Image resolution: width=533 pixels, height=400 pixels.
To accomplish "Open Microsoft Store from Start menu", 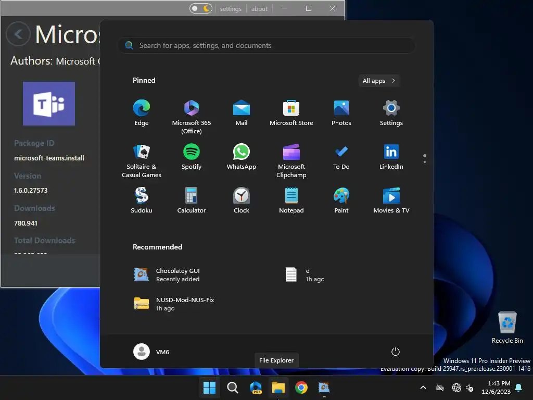I will (291, 113).
